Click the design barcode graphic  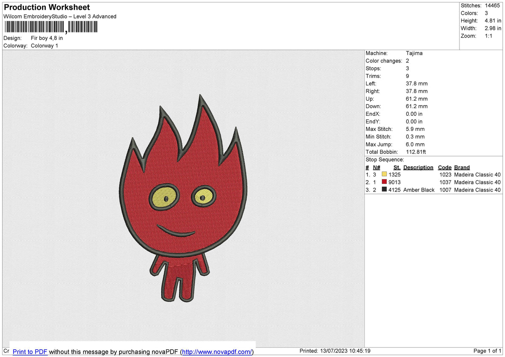[x=50, y=27]
